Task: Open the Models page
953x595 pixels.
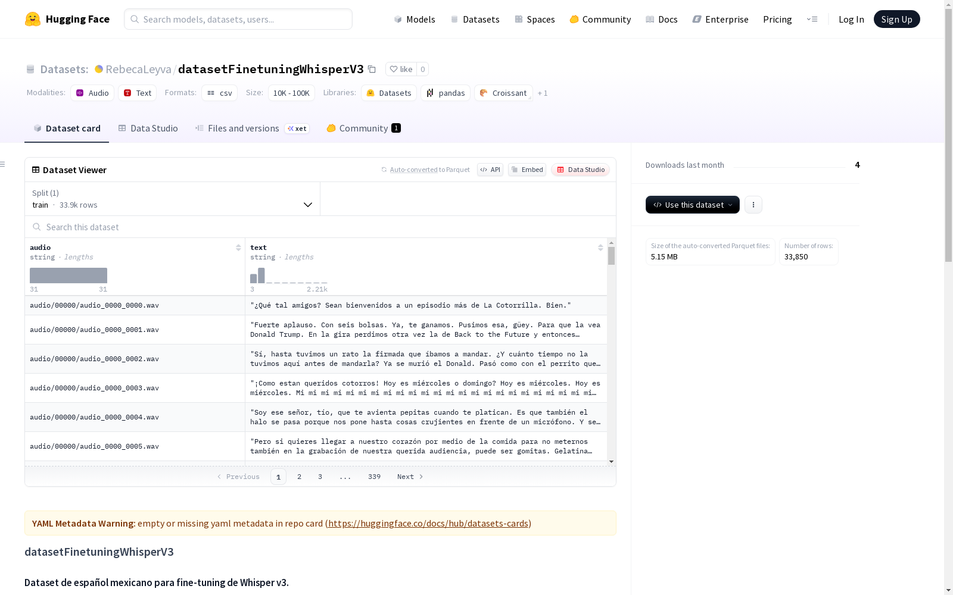Action: [415, 19]
